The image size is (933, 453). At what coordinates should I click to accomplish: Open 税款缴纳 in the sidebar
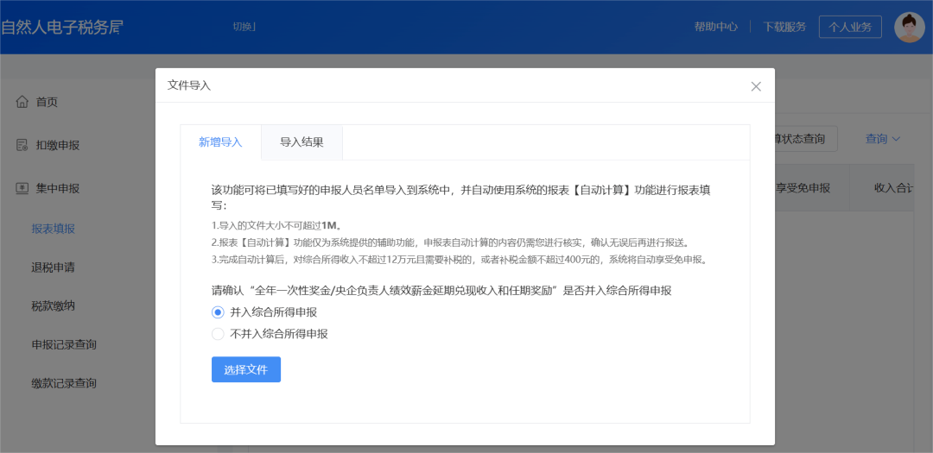coord(54,305)
